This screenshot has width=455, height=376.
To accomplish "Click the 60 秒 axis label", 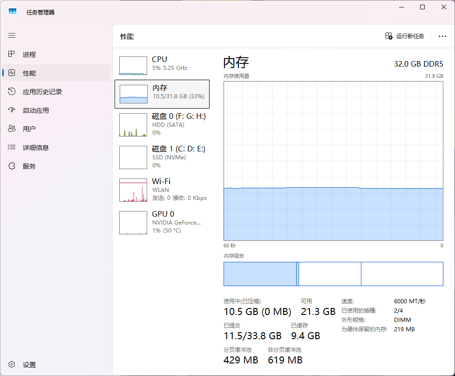I will coord(230,246).
